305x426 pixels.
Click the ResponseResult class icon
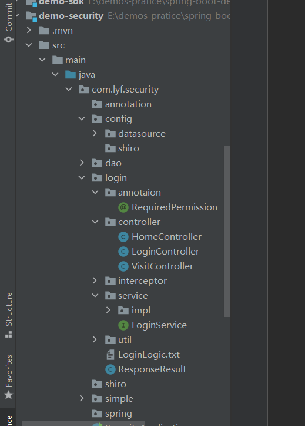(110, 369)
